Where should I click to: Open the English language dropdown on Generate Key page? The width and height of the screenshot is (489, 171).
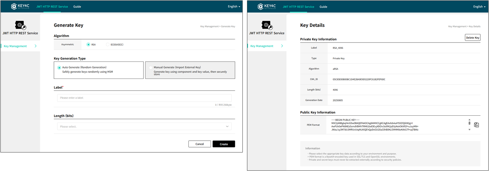pos(234,6)
